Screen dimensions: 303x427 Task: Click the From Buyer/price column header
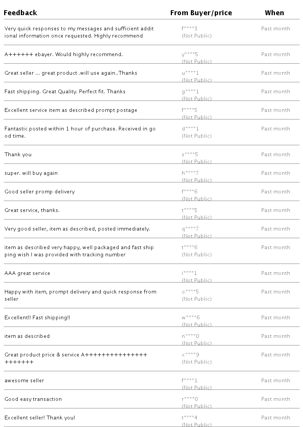click(201, 13)
